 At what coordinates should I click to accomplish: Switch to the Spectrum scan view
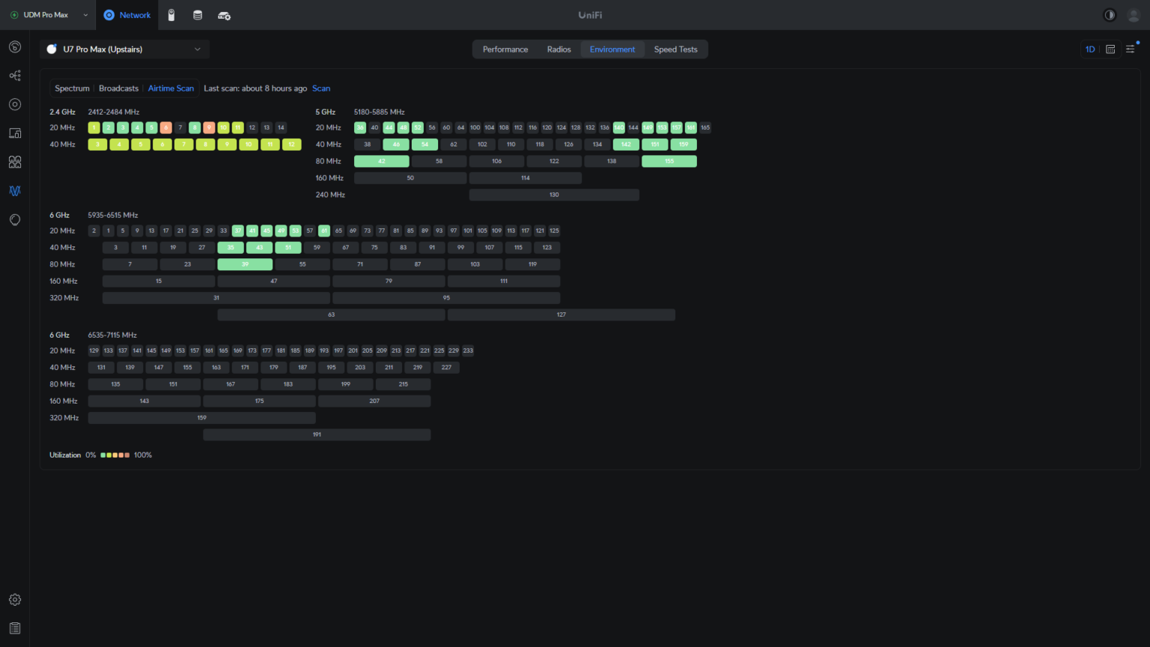[x=72, y=88]
